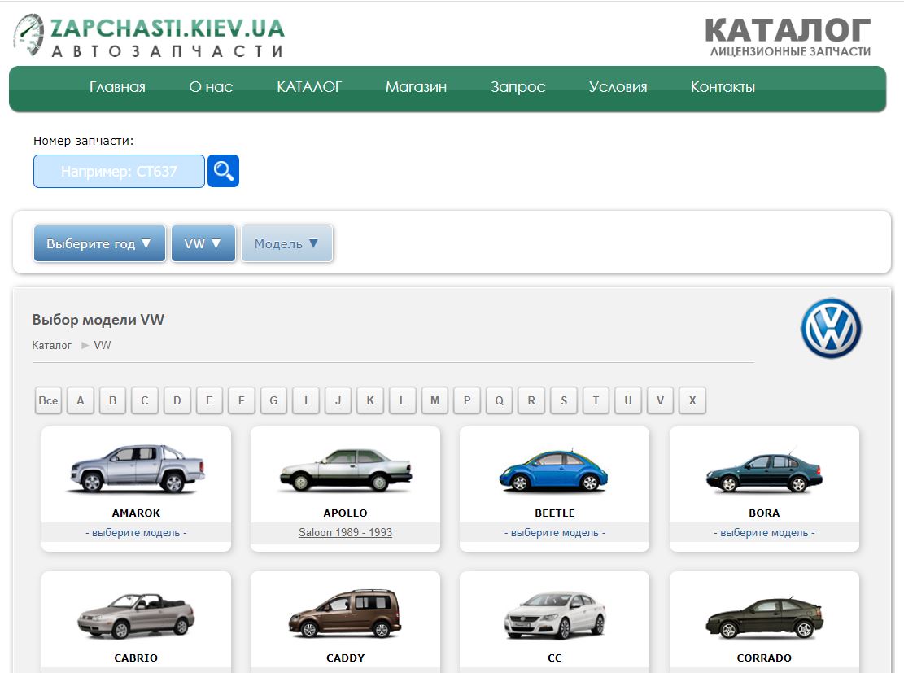The image size is (904, 673).
Task: Filter models by letter Q
Action: [x=500, y=400]
